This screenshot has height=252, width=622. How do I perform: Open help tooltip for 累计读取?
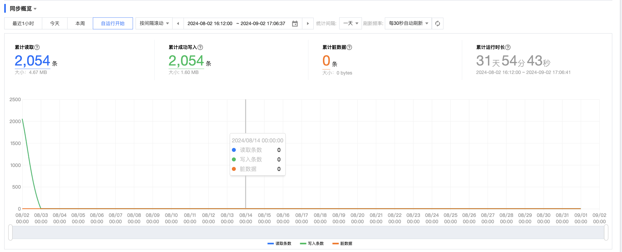pos(37,47)
